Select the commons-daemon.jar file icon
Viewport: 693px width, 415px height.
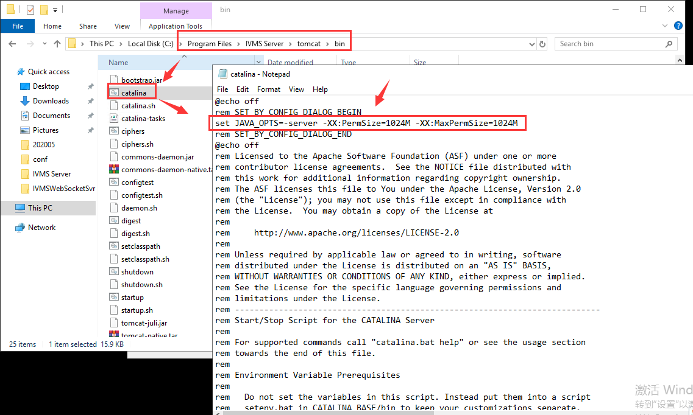114,156
